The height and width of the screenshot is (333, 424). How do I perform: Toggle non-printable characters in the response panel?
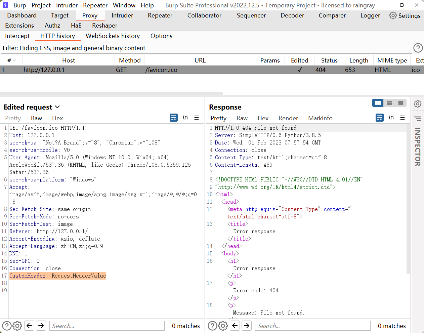(x=391, y=118)
